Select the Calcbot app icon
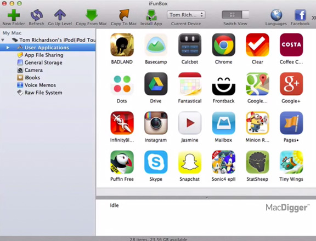 (x=190, y=45)
